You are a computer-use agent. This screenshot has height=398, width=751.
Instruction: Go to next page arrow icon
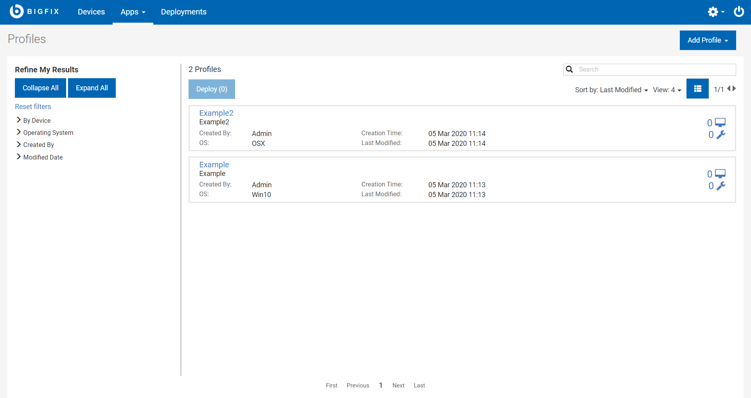734,89
